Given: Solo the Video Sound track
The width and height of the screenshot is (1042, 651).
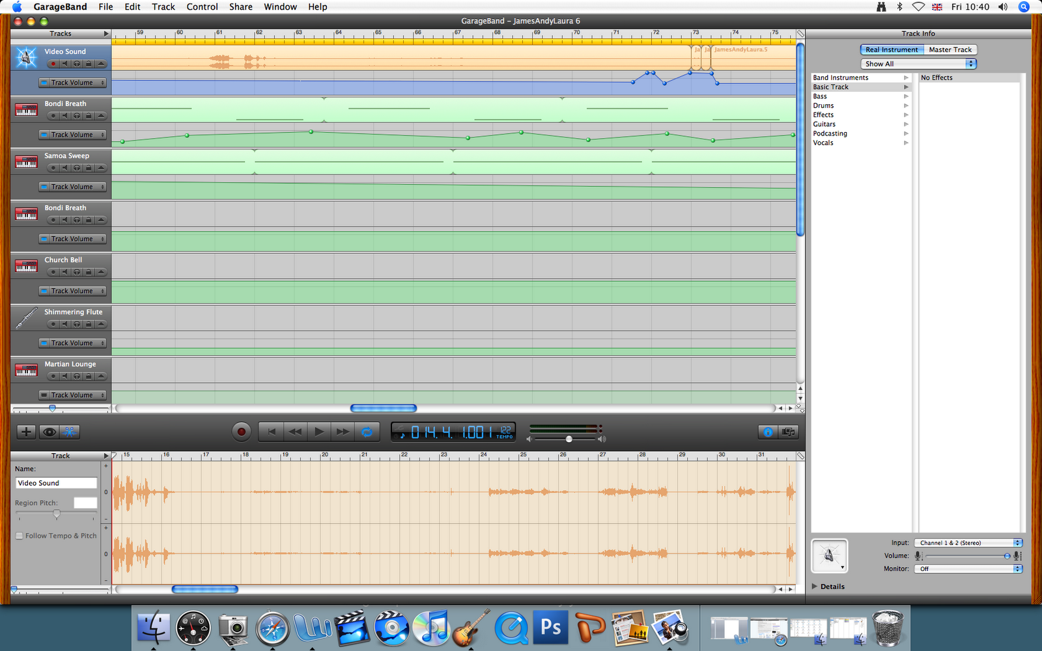Looking at the screenshot, I should (77, 64).
